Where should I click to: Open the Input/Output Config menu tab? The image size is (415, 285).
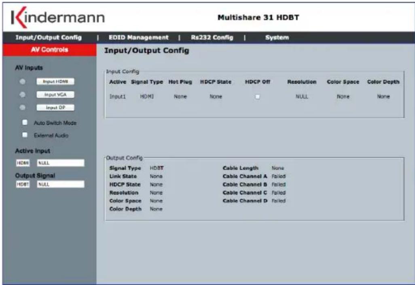pos(49,38)
